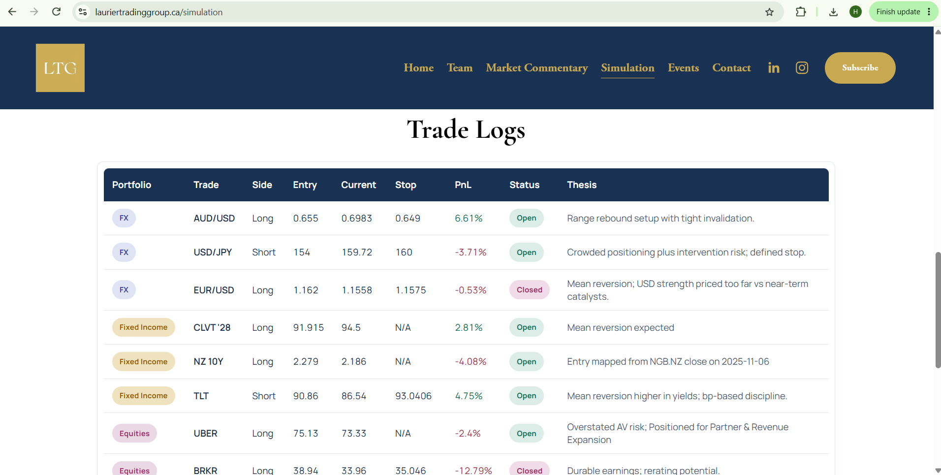The width and height of the screenshot is (941, 475).
Task: Open the Team nav link
Action: 460,68
